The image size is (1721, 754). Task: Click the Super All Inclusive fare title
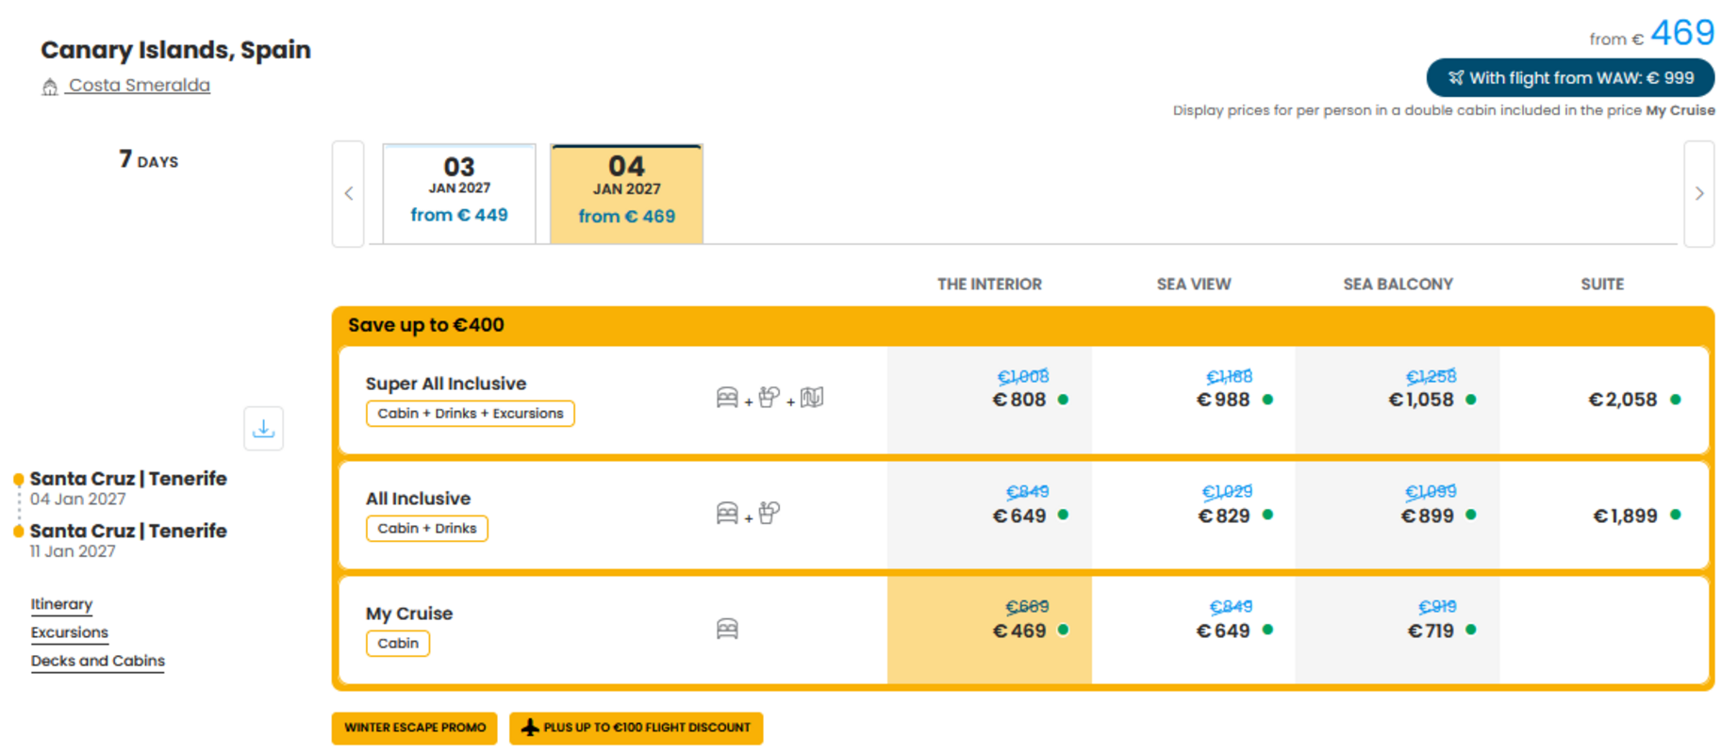click(446, 384)
